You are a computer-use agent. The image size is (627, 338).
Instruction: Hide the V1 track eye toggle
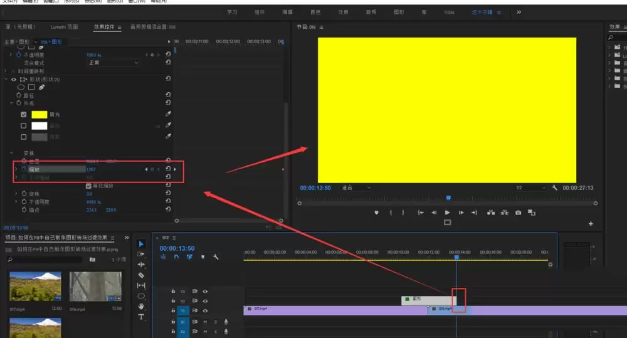pos(205,310)
